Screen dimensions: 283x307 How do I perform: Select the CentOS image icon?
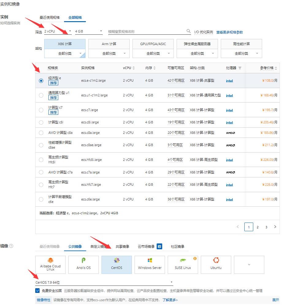pos(117,265)
